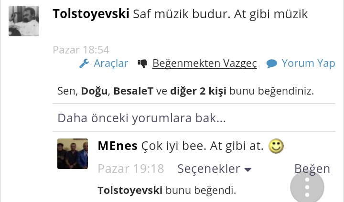Open MEnes's avatar photo
Viewport: 344px width, 202px height.
[x=73, y=154]
